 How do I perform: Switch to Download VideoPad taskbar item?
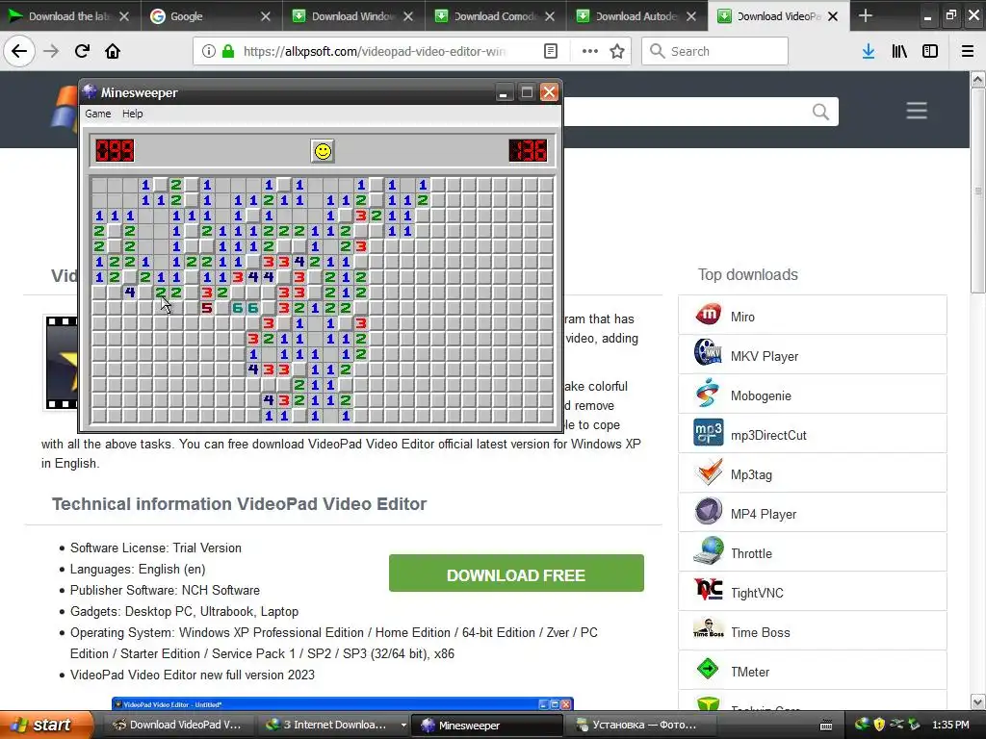pyautogui.click(x=177, y=726)
